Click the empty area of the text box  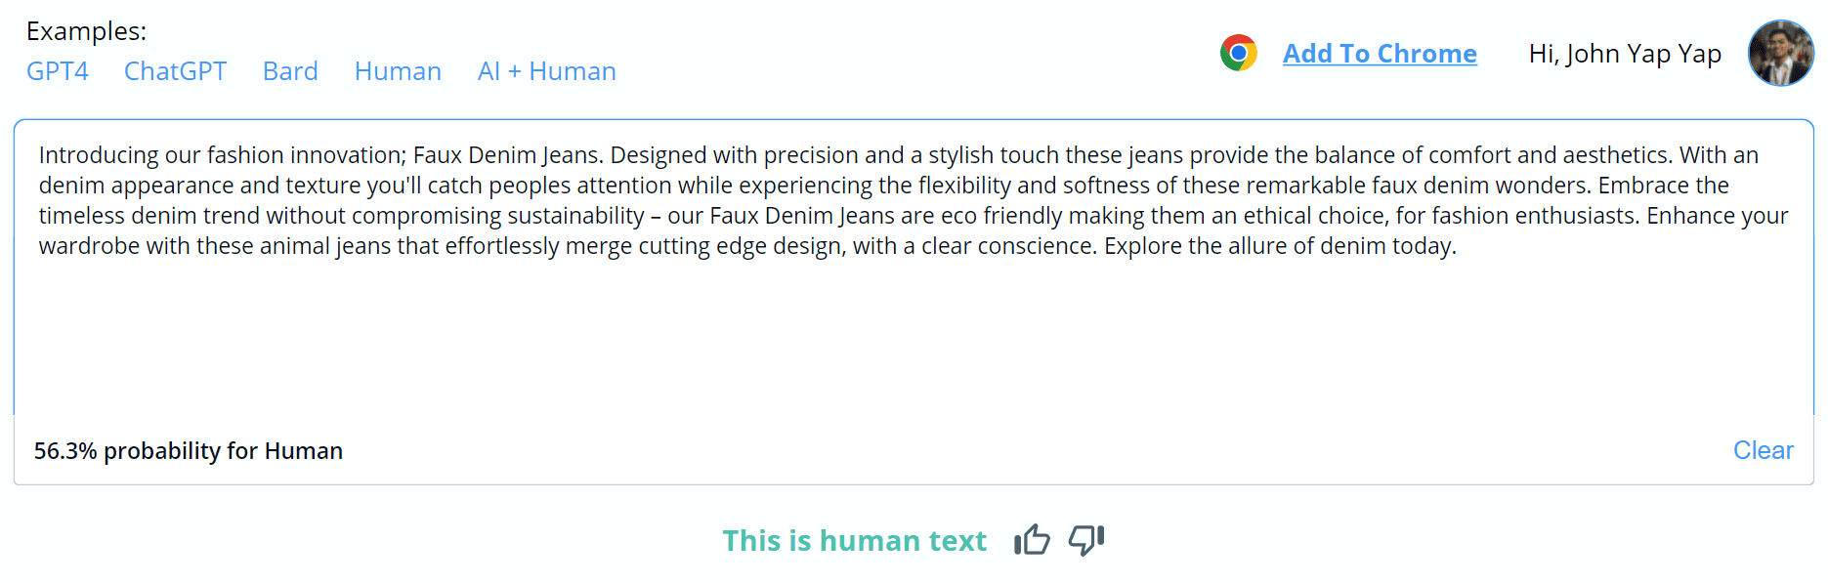point(914,337)
